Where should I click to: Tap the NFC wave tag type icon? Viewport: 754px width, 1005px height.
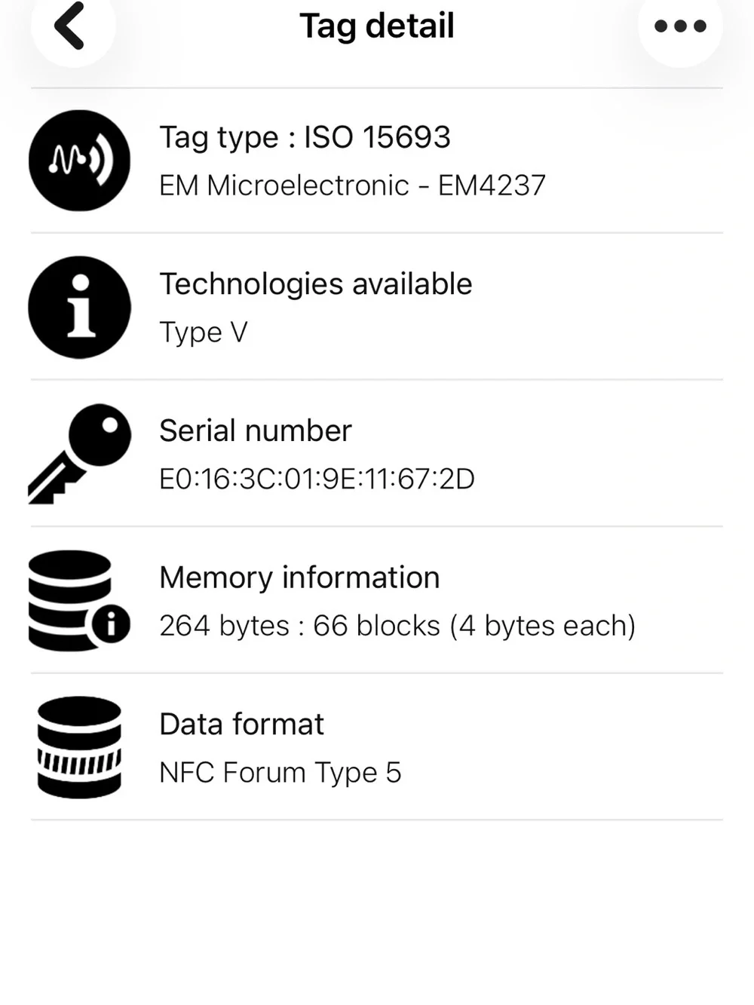pos(80,161)
